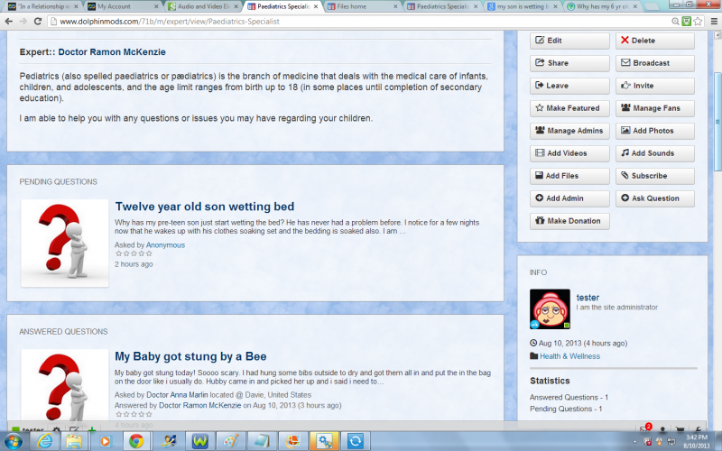Rate the bee sting question with stars
Image resolution: width=722 pixels, height=451 pixels.
(x=134, y=414)
